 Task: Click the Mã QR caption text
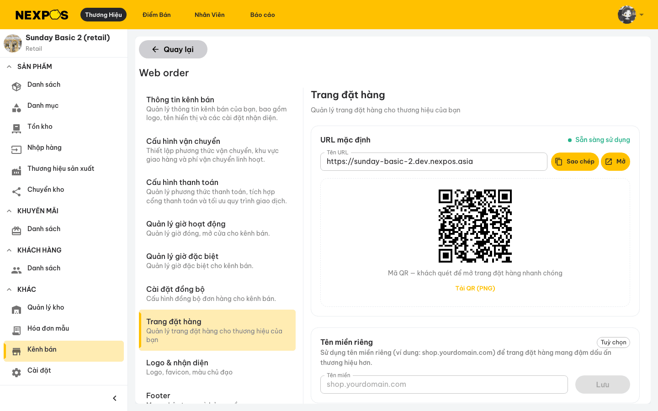[475, 273]
